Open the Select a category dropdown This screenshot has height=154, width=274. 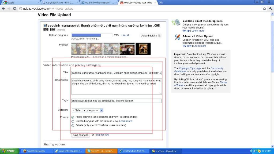(x=87, y=110)
